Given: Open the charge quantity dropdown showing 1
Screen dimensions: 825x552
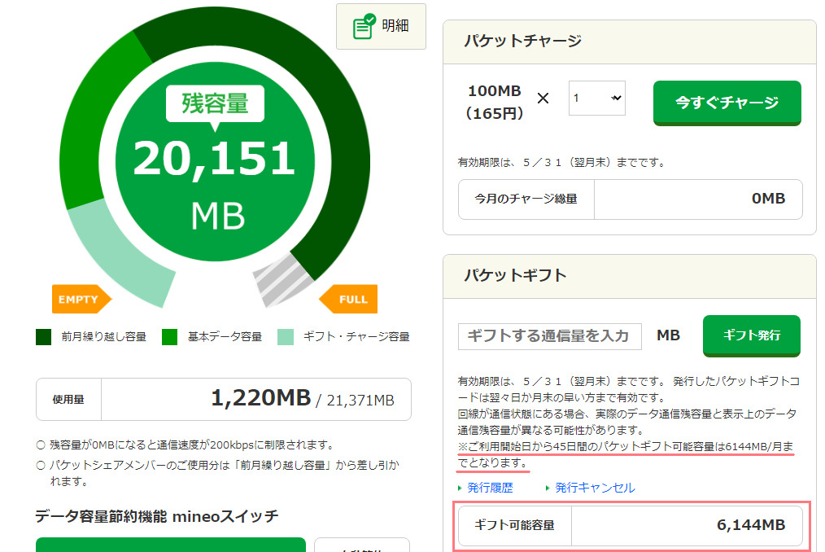Looking at the screenshot, I should 596,98.
